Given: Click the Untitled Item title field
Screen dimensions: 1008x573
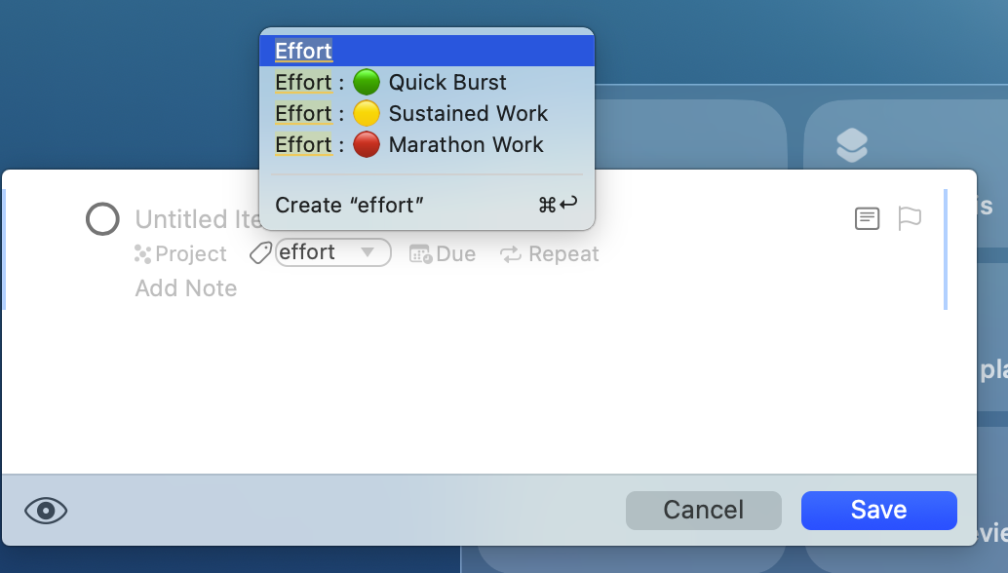Looking at the screenshot, I should 195,219.
